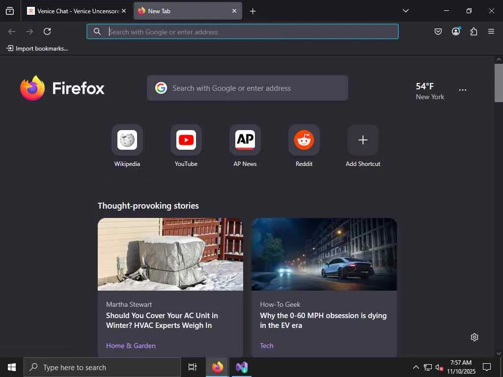Click the Thought-provoking stories heading

click(x=148, y=206)
